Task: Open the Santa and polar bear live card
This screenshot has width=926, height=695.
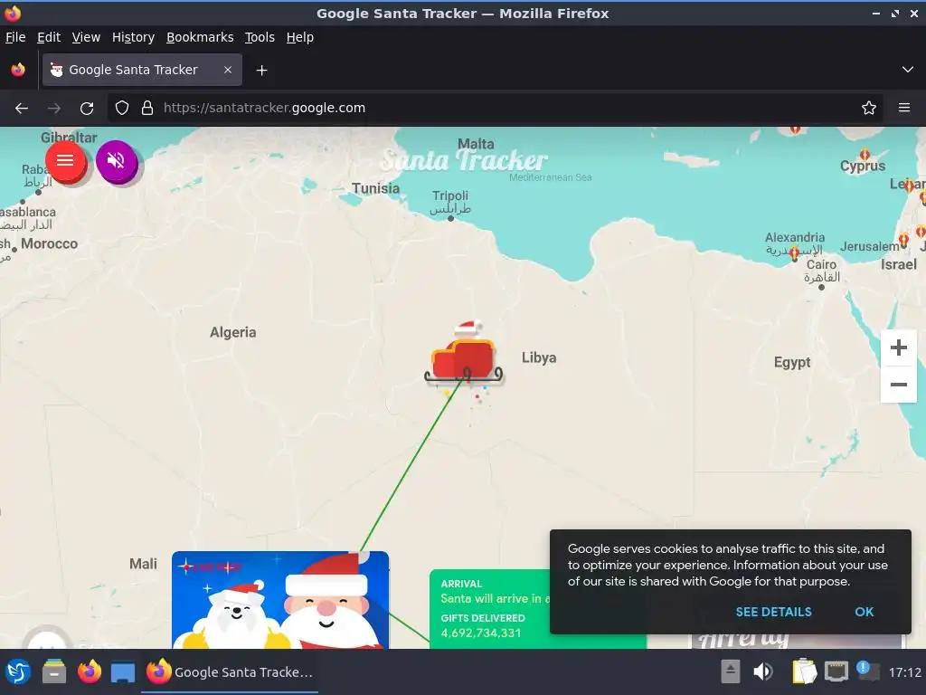Action: point(280,600)
